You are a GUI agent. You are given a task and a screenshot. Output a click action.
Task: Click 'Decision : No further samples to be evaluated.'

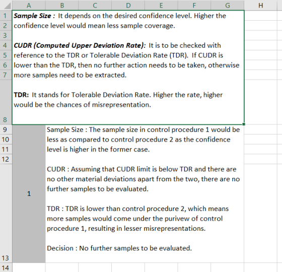[119, 248]
